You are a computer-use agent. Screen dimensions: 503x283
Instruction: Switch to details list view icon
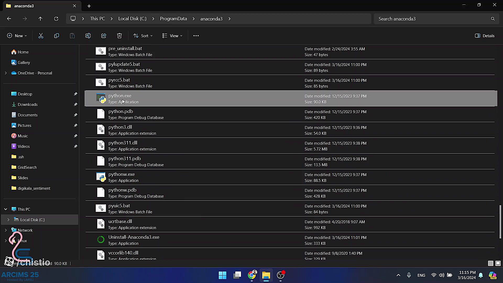point(491,263)
